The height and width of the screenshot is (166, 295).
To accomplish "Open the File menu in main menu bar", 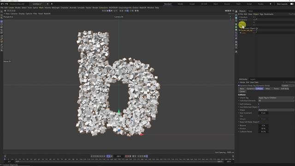I will tap(2, 8).
